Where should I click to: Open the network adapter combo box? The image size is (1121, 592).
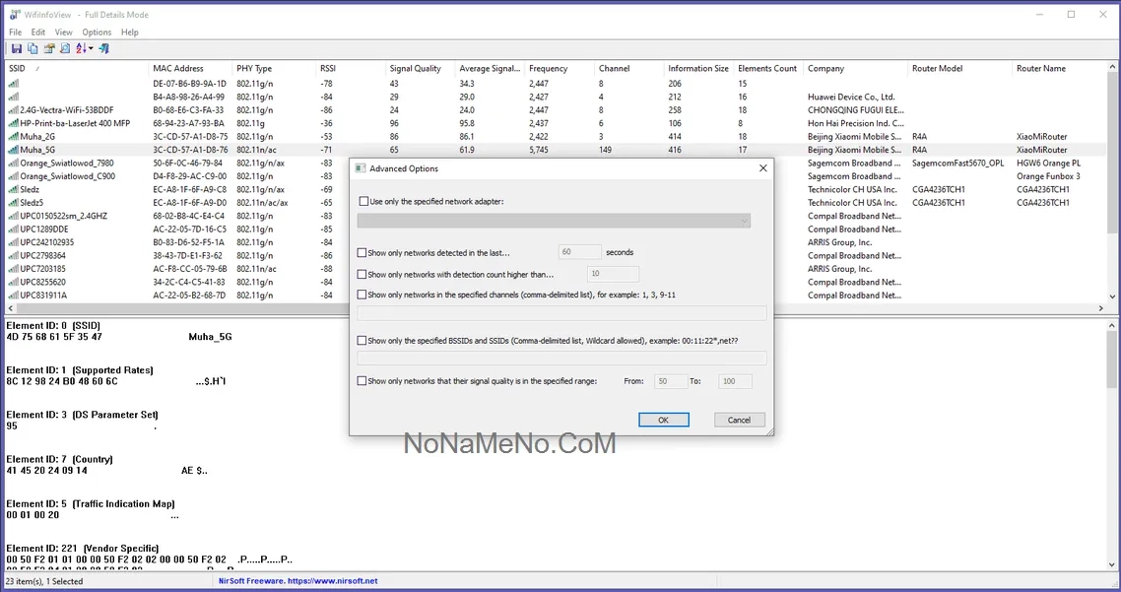(554, 221)
